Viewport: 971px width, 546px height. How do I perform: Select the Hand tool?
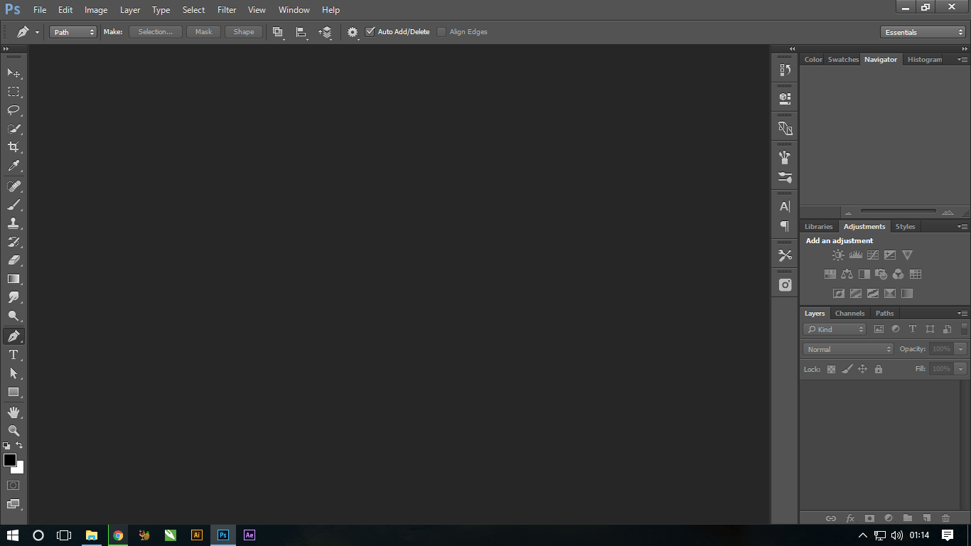click(x=14, y=412)
